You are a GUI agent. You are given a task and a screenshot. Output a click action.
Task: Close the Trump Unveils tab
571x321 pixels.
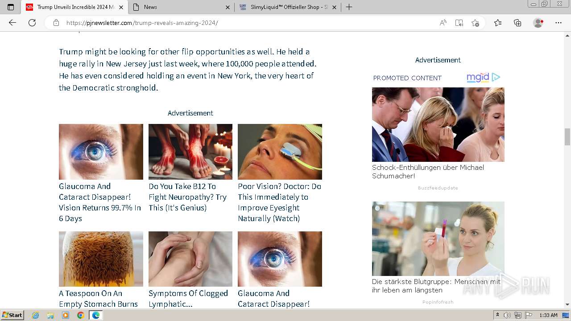121,7
